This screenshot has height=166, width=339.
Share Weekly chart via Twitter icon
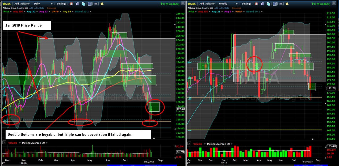tap(268, 4)
